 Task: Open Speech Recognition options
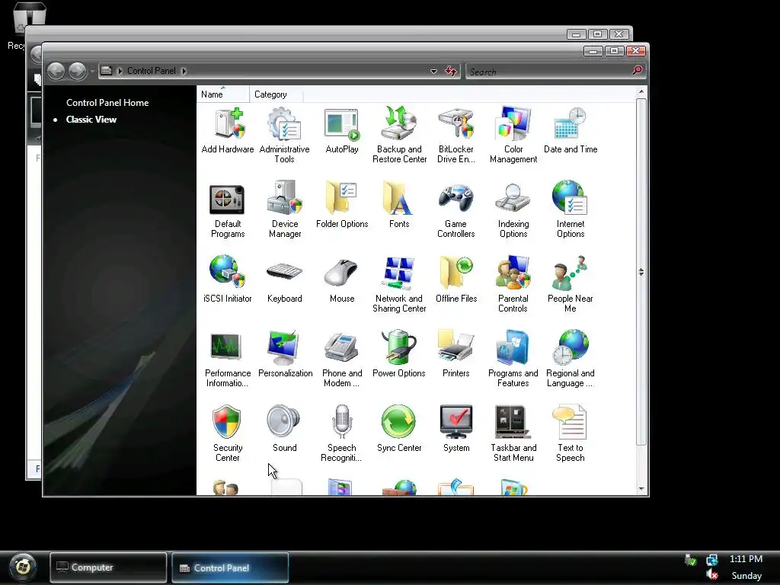pyautogui.click(x=342, y=433)
